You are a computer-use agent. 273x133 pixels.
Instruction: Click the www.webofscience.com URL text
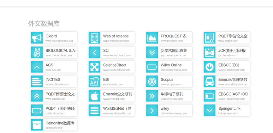[x=117, y=55]
